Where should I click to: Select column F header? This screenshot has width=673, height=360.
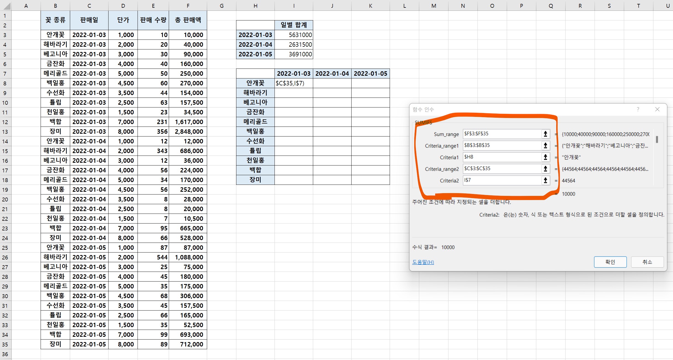[188, 6]
